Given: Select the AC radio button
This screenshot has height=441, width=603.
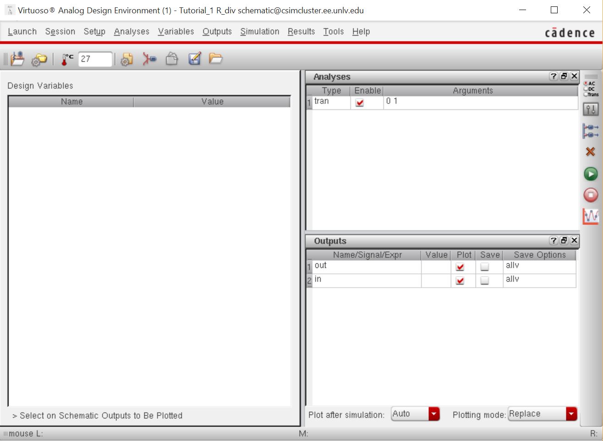Looking at the screenshot, I should pyautogui.click(x=586, y=83).
